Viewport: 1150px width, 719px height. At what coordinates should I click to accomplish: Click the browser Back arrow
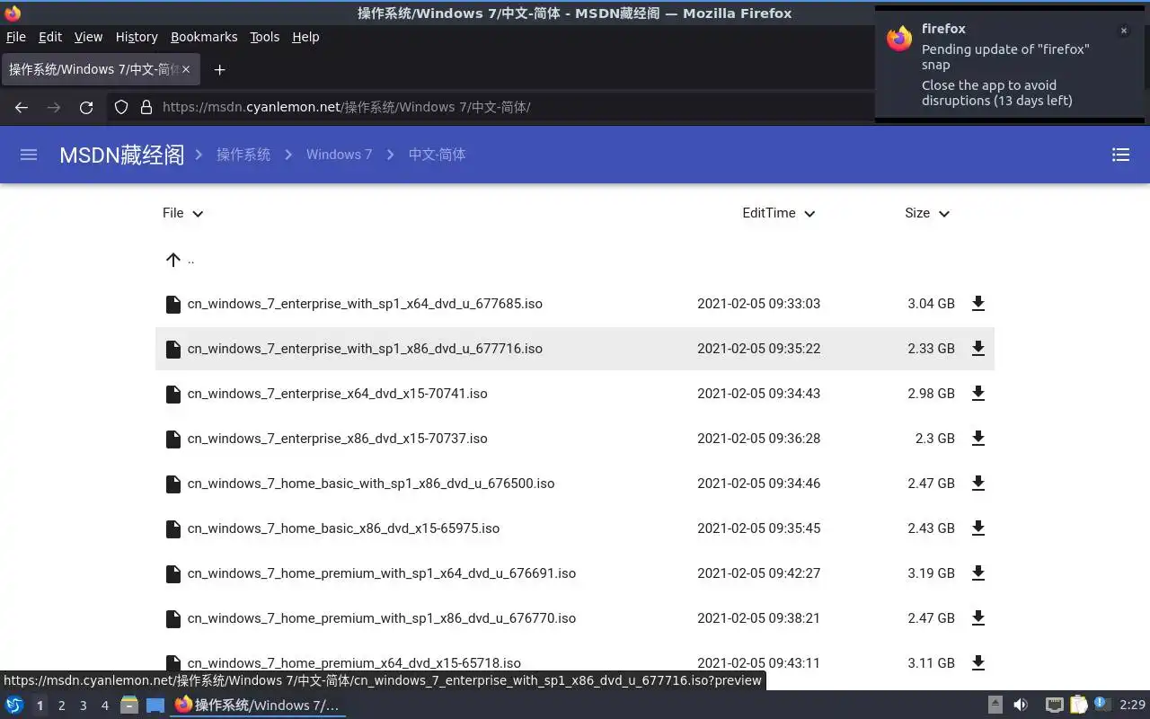point(22,107)
